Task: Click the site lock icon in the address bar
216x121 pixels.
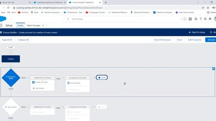Action: (x=14, y=8)
